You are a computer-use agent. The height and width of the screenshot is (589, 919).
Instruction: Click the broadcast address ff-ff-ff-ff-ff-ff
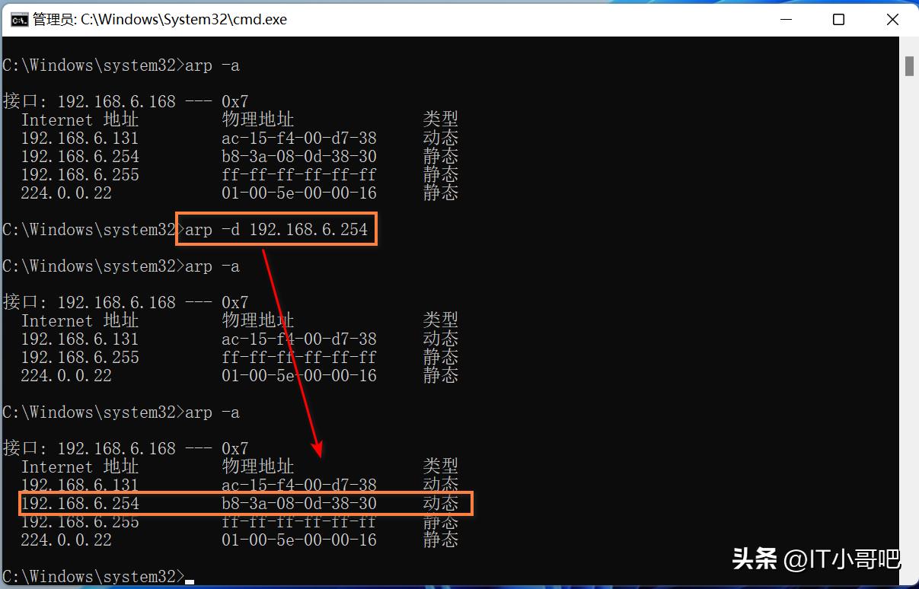click(x=298, y=174)
